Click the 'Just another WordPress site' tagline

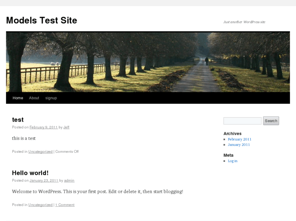click(244, 22)
